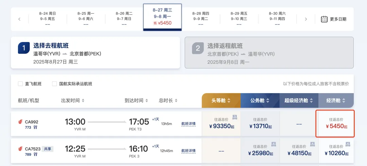Sort flights by 到达时间 arrival time
The image size is (367, 166).
(136, 101)
